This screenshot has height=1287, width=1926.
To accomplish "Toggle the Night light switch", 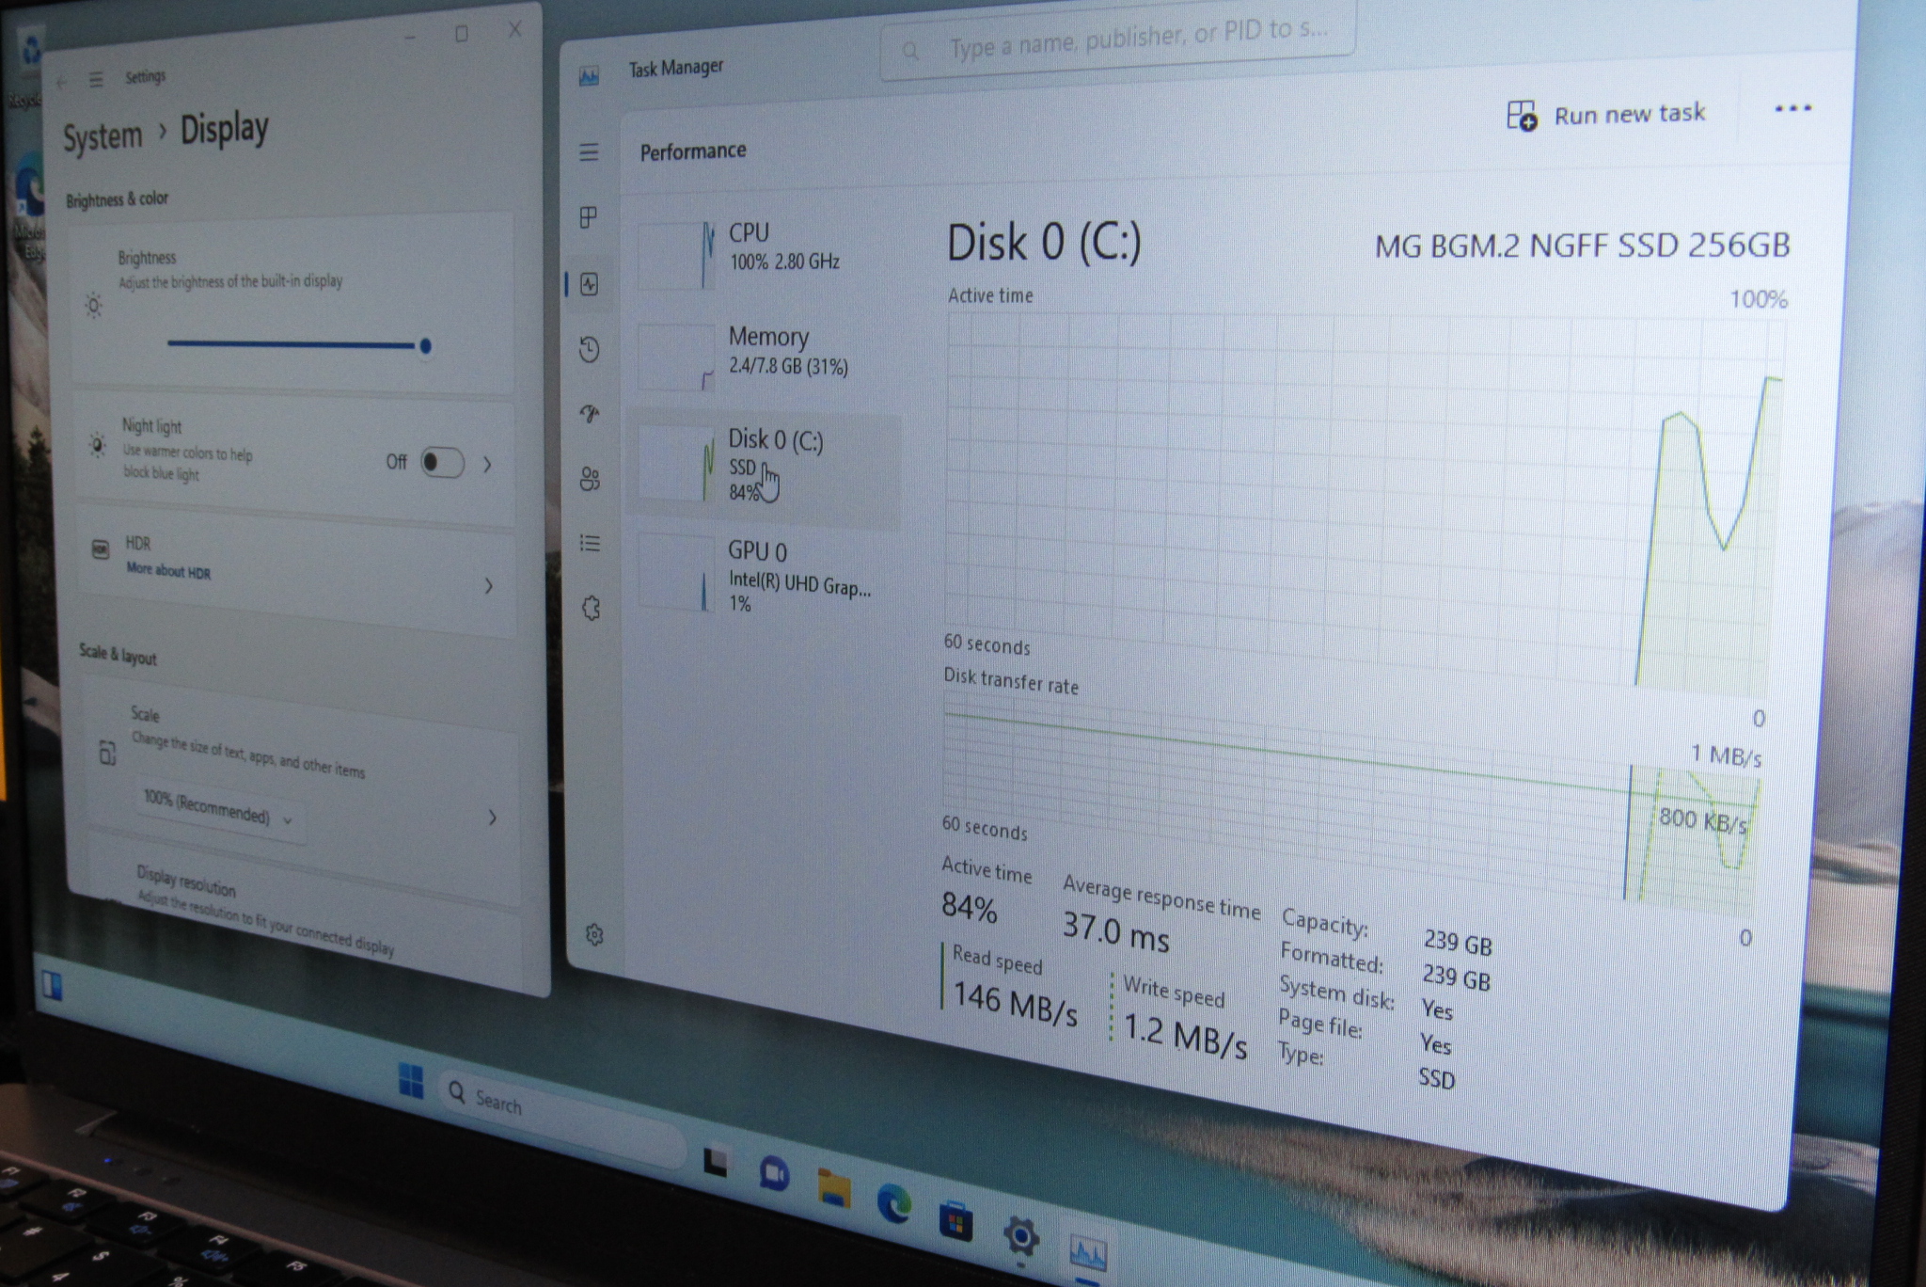I will tap(441, 463).
